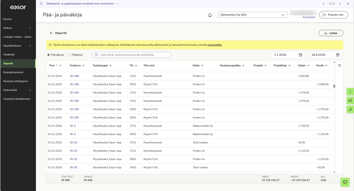Open the Debet column filter dropdown
Screen dimensions: 354x191
[x=308, y=65]
